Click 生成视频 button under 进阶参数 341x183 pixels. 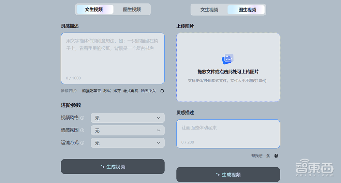pyautogui.click(x=113, y=167)
